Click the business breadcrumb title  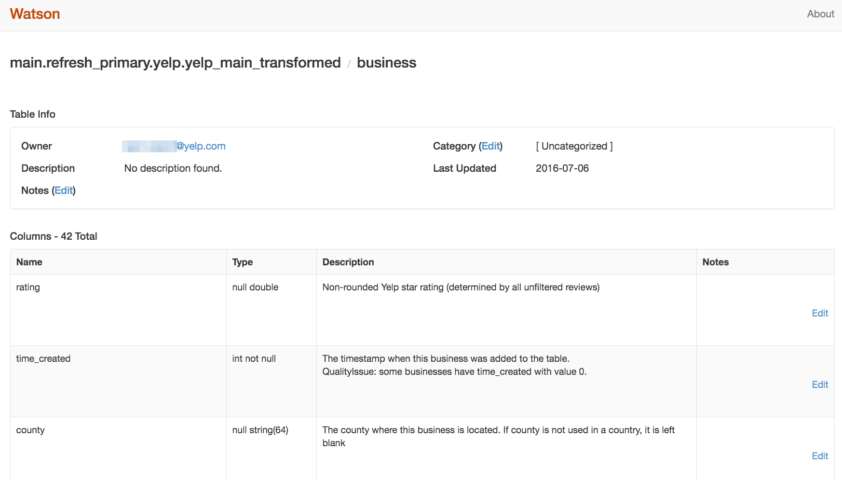click(x=386, y=63)
